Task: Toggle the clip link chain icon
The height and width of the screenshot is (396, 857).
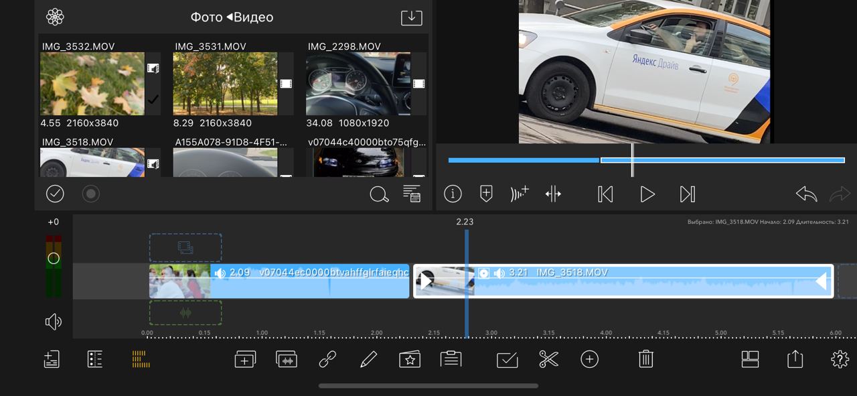Action: coord(327,360)
